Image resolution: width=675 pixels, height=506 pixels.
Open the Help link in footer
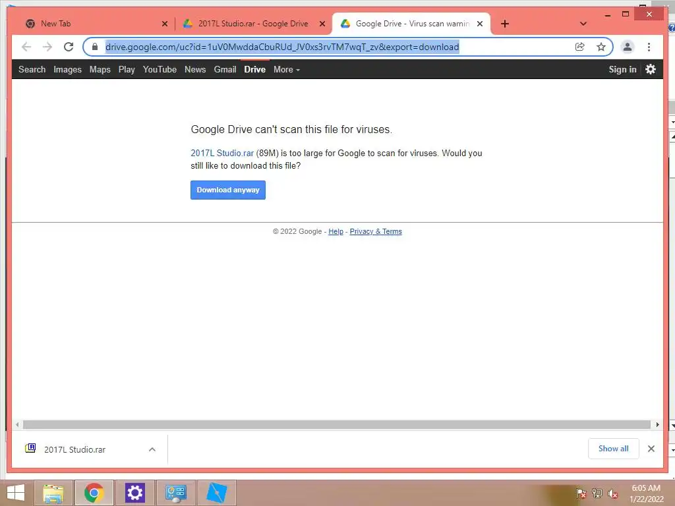coord(336,231)
